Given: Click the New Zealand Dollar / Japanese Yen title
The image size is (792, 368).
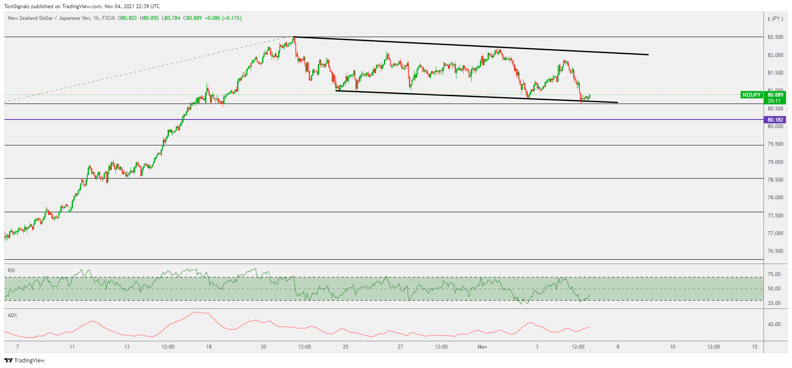Looking at the screenshot, I should click(x=49, y=18).
